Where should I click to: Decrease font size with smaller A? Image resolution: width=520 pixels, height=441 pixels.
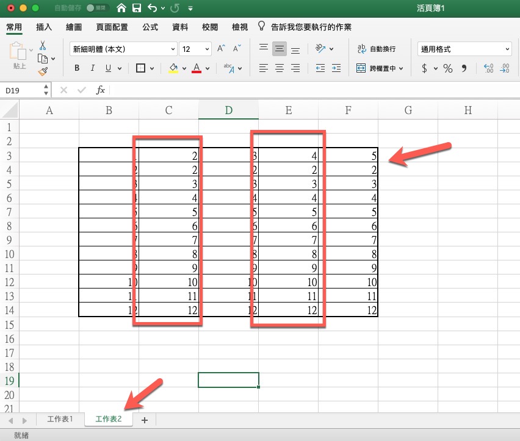237,49
